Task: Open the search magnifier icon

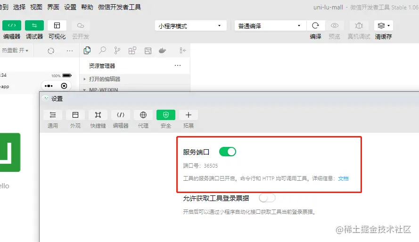Action: point(102,50)
